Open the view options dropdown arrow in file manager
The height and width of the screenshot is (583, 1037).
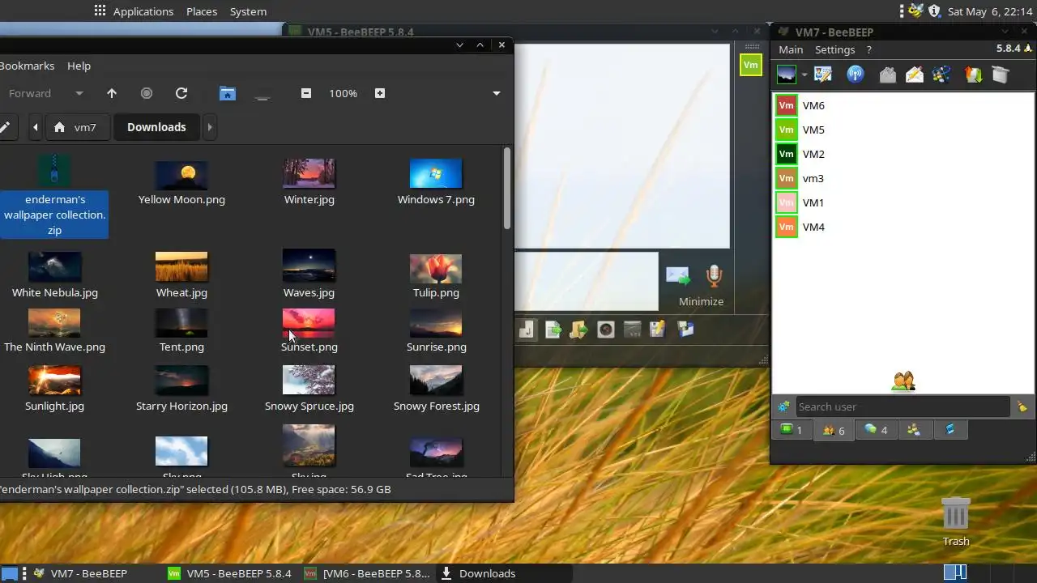tap(497, 93)
